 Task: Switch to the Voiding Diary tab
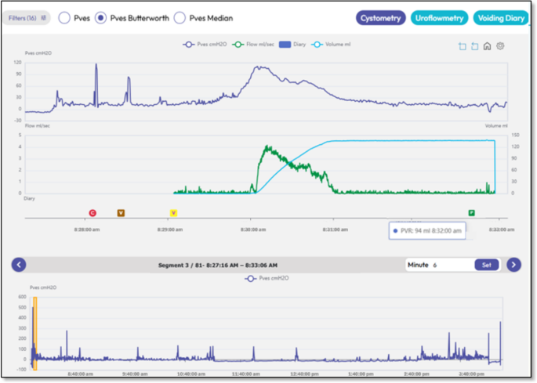(501, 18)
